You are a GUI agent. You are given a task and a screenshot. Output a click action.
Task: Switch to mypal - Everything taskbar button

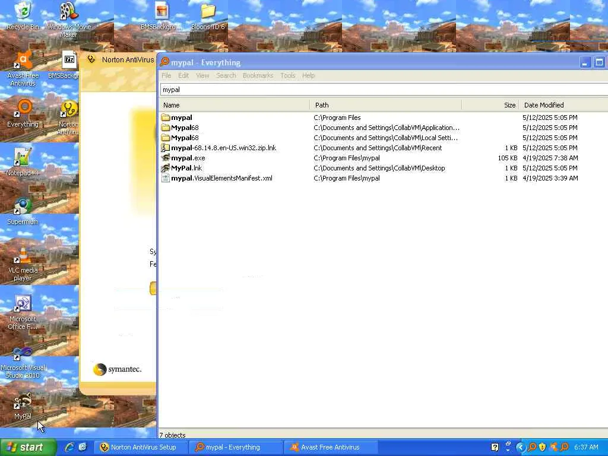pos(236,447)
